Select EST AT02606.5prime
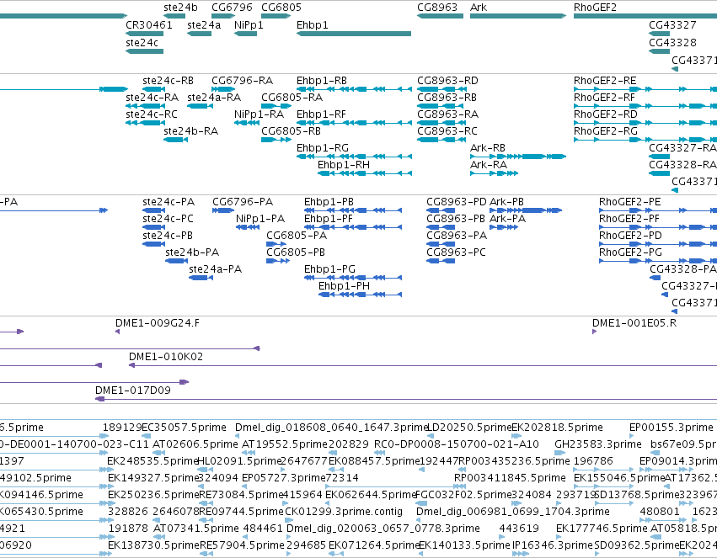 (x=195, y=444)
